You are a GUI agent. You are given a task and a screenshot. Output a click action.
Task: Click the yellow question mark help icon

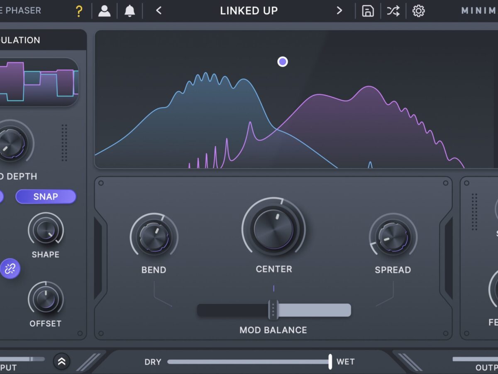click(79, 11)
